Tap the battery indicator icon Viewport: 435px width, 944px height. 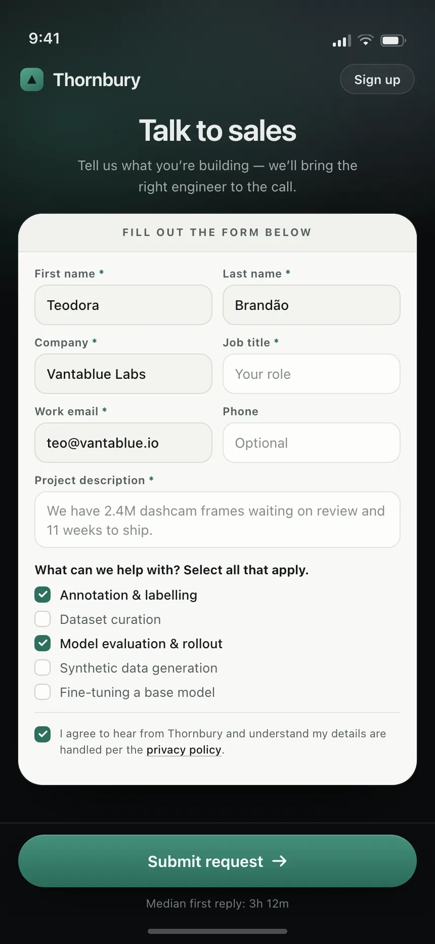[x=393, y=41]
